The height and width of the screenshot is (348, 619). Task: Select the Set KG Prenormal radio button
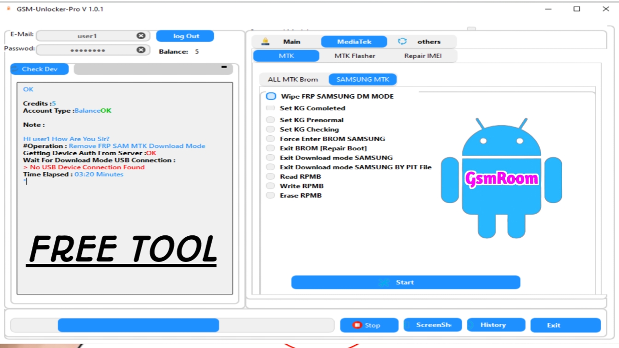coord(270,120)
